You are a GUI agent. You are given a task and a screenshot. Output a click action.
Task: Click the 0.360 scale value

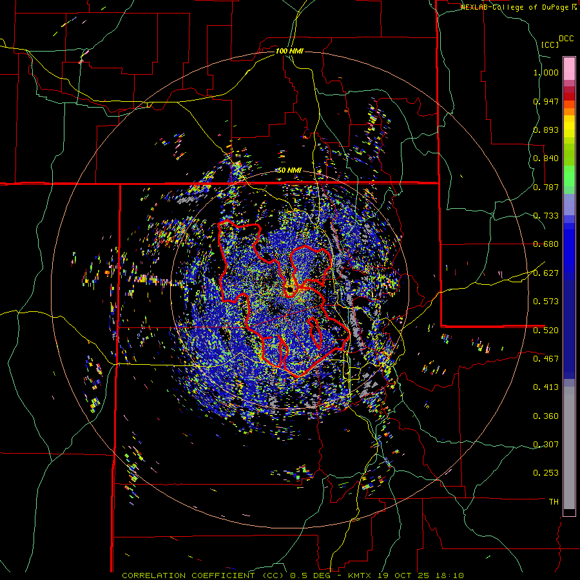click(x=546, y=416)
